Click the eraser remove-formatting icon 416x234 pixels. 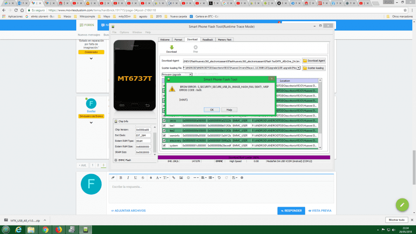click(x=113, y=178)
